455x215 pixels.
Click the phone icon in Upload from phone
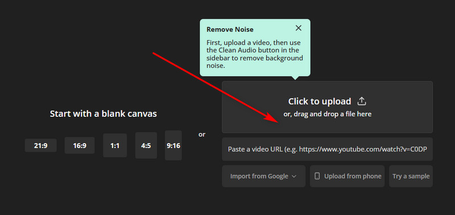point(317,176)
